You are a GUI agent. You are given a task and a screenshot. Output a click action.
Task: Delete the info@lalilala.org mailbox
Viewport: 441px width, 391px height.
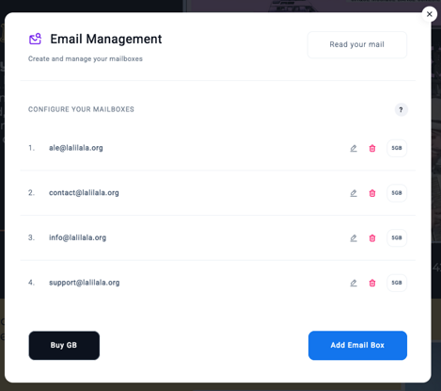coord(372,238)
